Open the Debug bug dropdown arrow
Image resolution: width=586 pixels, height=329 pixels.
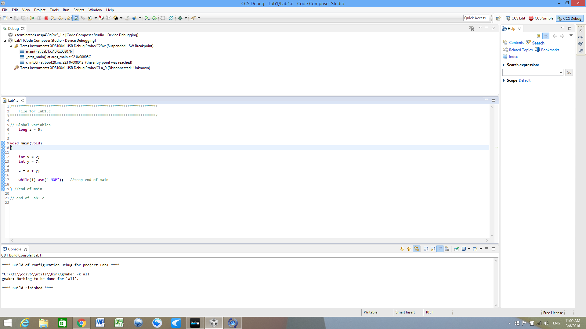(x=186, y=18)
